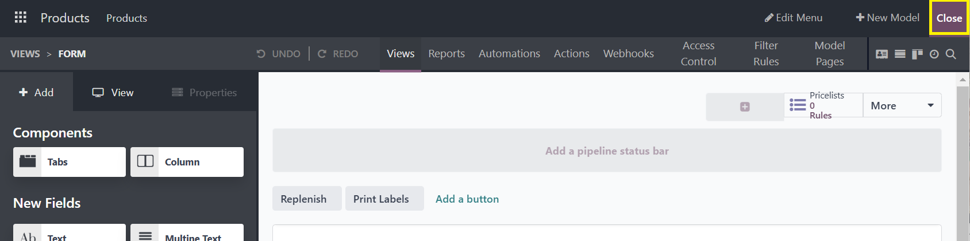
Task: Switch to the form view icon
Action: (882, 54)
